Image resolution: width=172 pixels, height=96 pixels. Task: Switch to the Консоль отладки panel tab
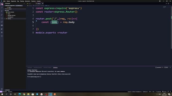tap(47, 67)
